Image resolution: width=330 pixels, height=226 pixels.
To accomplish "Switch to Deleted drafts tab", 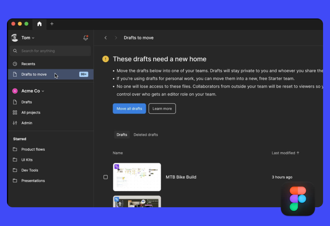I will 146,135.
